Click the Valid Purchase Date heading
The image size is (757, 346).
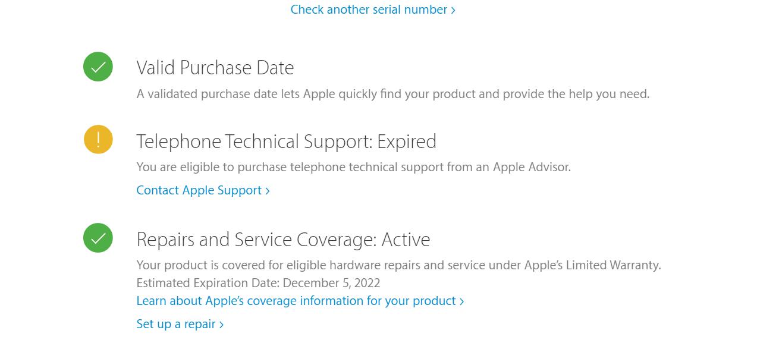pyautogui.click(x=215, y=68)
